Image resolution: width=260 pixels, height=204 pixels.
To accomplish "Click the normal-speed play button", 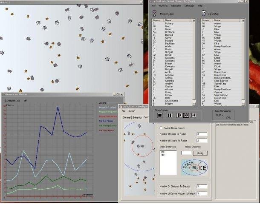I will click(x=179, y=115).
